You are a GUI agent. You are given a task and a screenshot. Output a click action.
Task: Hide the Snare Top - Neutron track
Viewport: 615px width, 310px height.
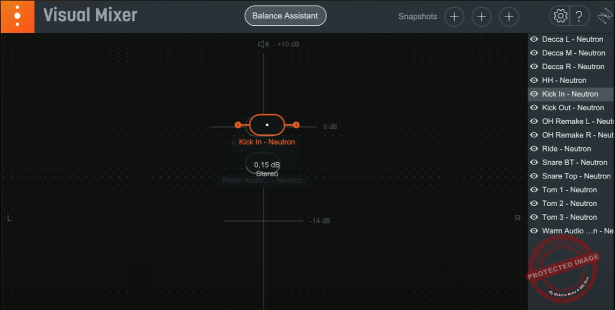click(x=534, y=176)
